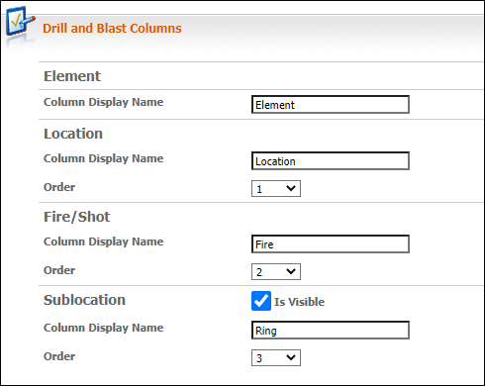Click the Element Column Display Name field
The height and width of the screenshot is (386, 485).
point(331,105)
